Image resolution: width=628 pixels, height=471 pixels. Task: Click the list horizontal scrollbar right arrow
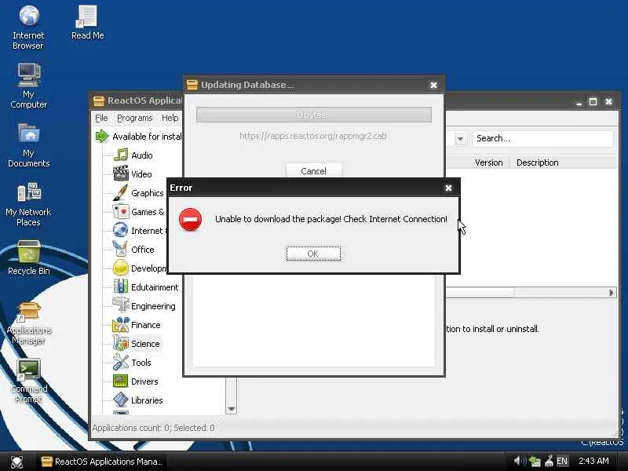611,292
